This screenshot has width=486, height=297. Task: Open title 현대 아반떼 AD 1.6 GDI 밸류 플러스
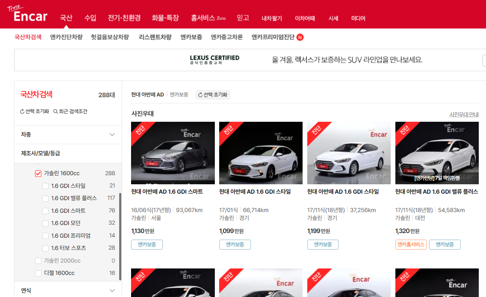point(437,191)
